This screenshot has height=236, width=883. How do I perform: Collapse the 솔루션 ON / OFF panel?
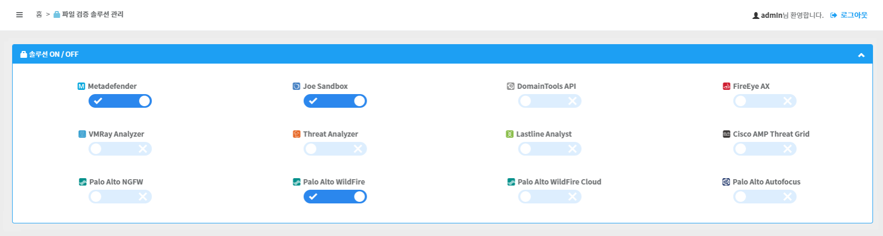tap(861, 55)
